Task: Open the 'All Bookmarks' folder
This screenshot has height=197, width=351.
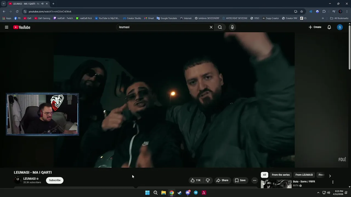Action: 339,18
